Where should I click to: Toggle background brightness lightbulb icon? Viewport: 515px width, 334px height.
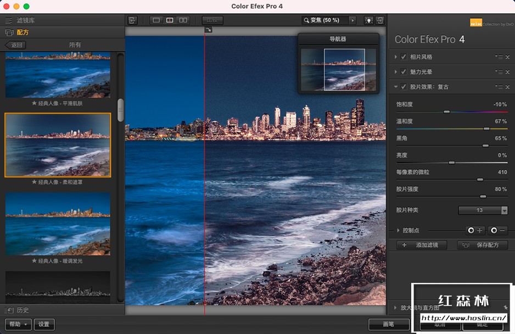point(368,20)
